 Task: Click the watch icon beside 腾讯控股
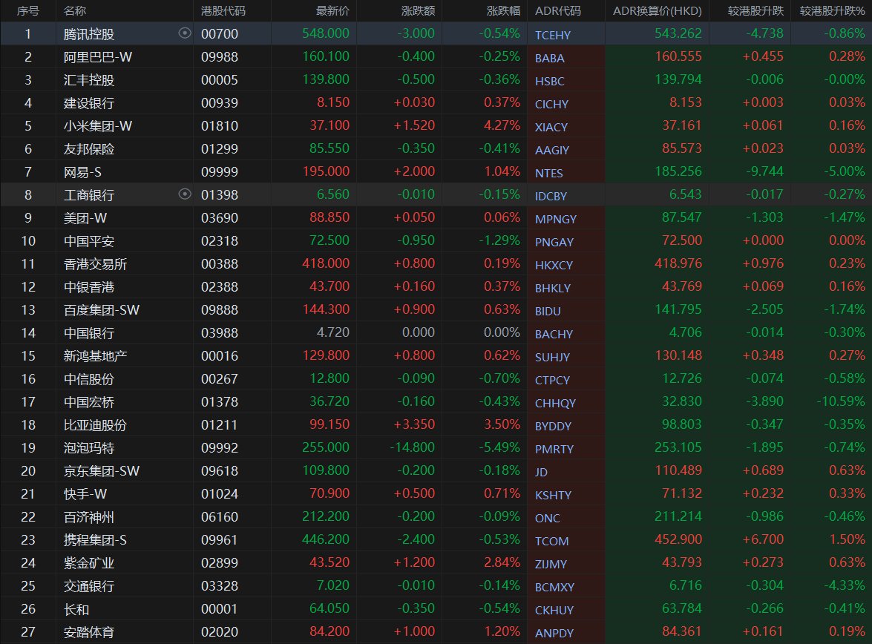[x=185, y=33]
